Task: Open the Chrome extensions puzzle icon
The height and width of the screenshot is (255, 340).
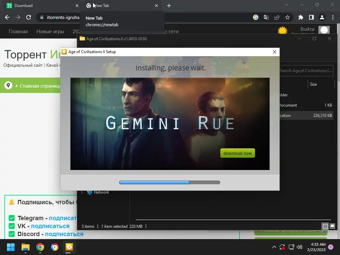Action: point(301,17)
